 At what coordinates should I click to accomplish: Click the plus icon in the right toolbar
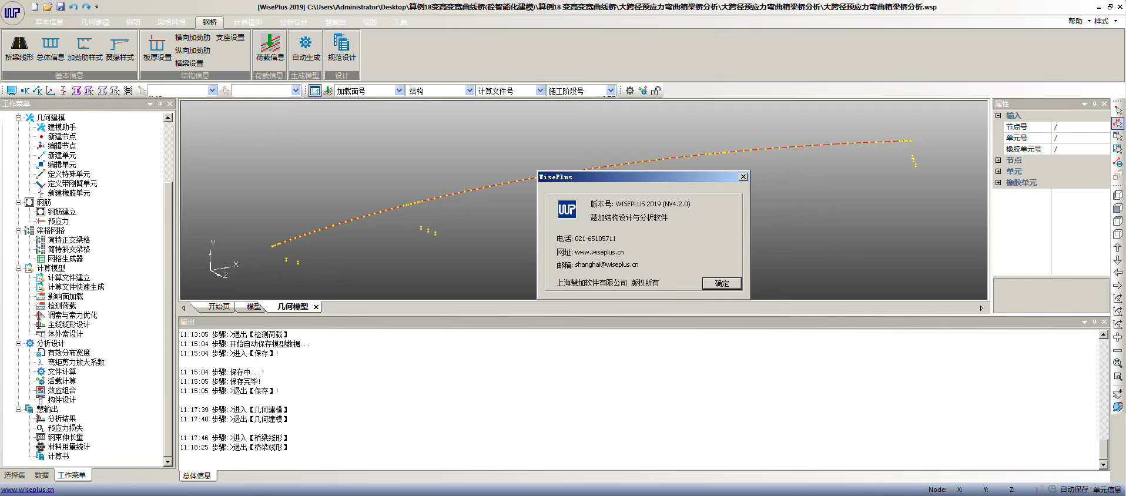pyautogui.click(x=1118, y=337)
